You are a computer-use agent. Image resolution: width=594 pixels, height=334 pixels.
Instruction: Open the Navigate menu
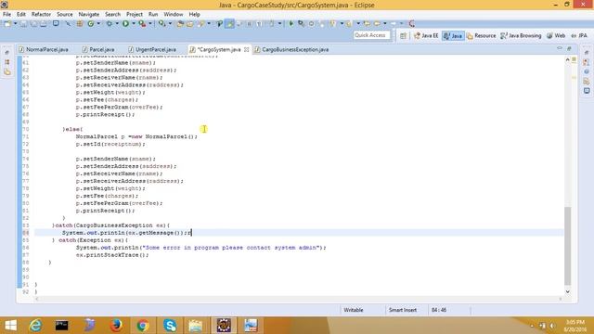[x=89, y=14]
